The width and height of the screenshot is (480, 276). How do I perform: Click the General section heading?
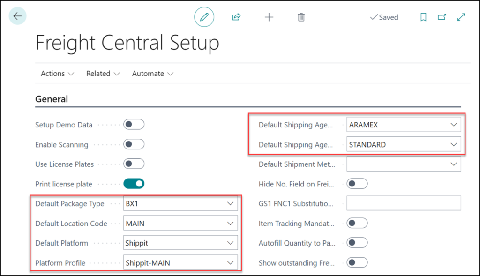tap(52, 99)
